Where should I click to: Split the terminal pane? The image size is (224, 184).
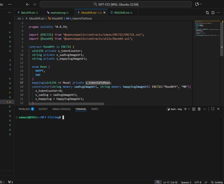[x=194, y=109]
